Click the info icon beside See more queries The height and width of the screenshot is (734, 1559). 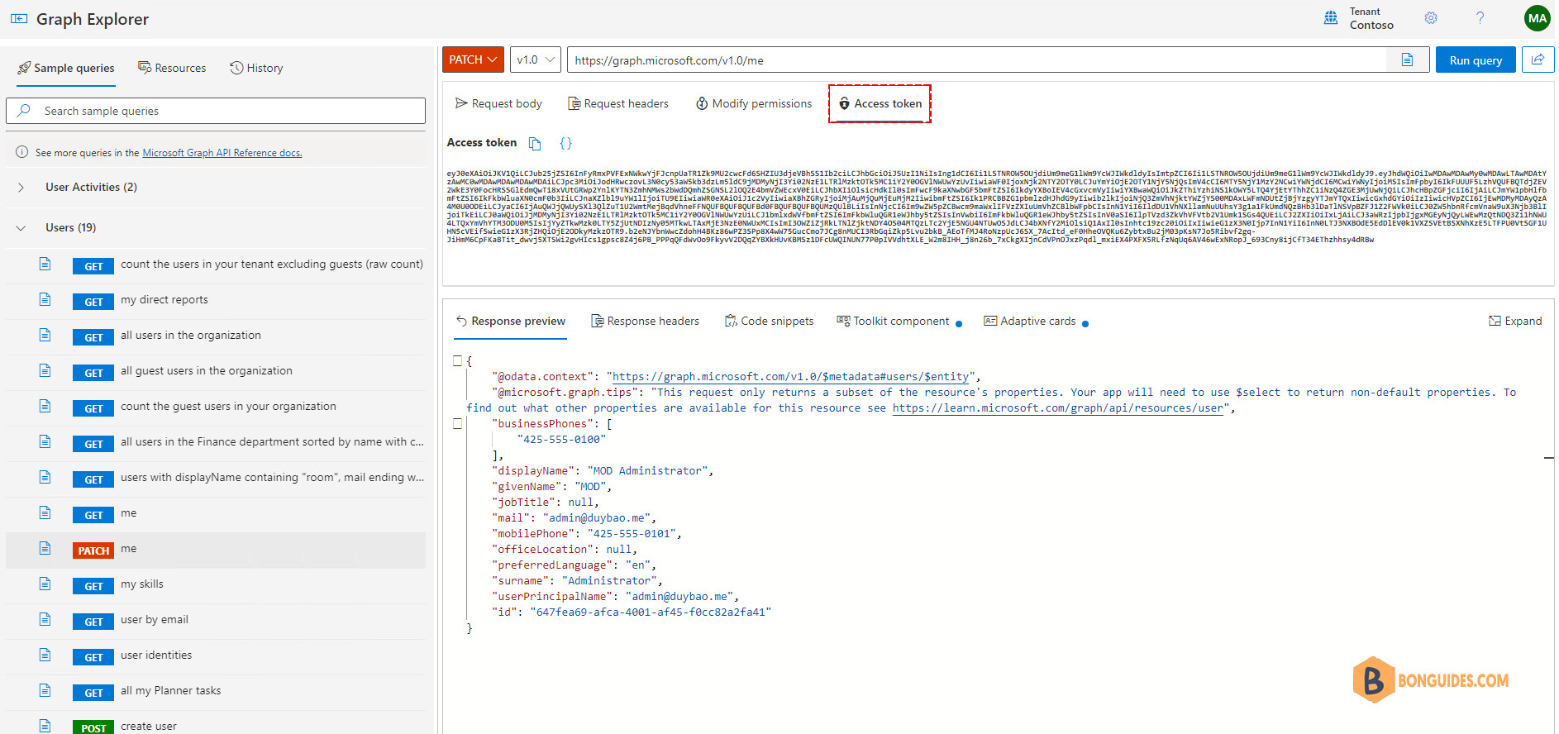click(x=22, y=152)
